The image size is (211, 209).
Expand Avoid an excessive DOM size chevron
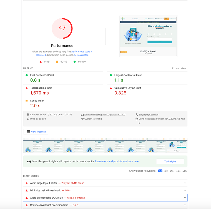(x=185, y=198)
